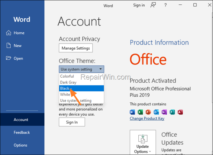213x155 pixels.
Task: Click Sign in in the title bar
Action: coord(139,5)
